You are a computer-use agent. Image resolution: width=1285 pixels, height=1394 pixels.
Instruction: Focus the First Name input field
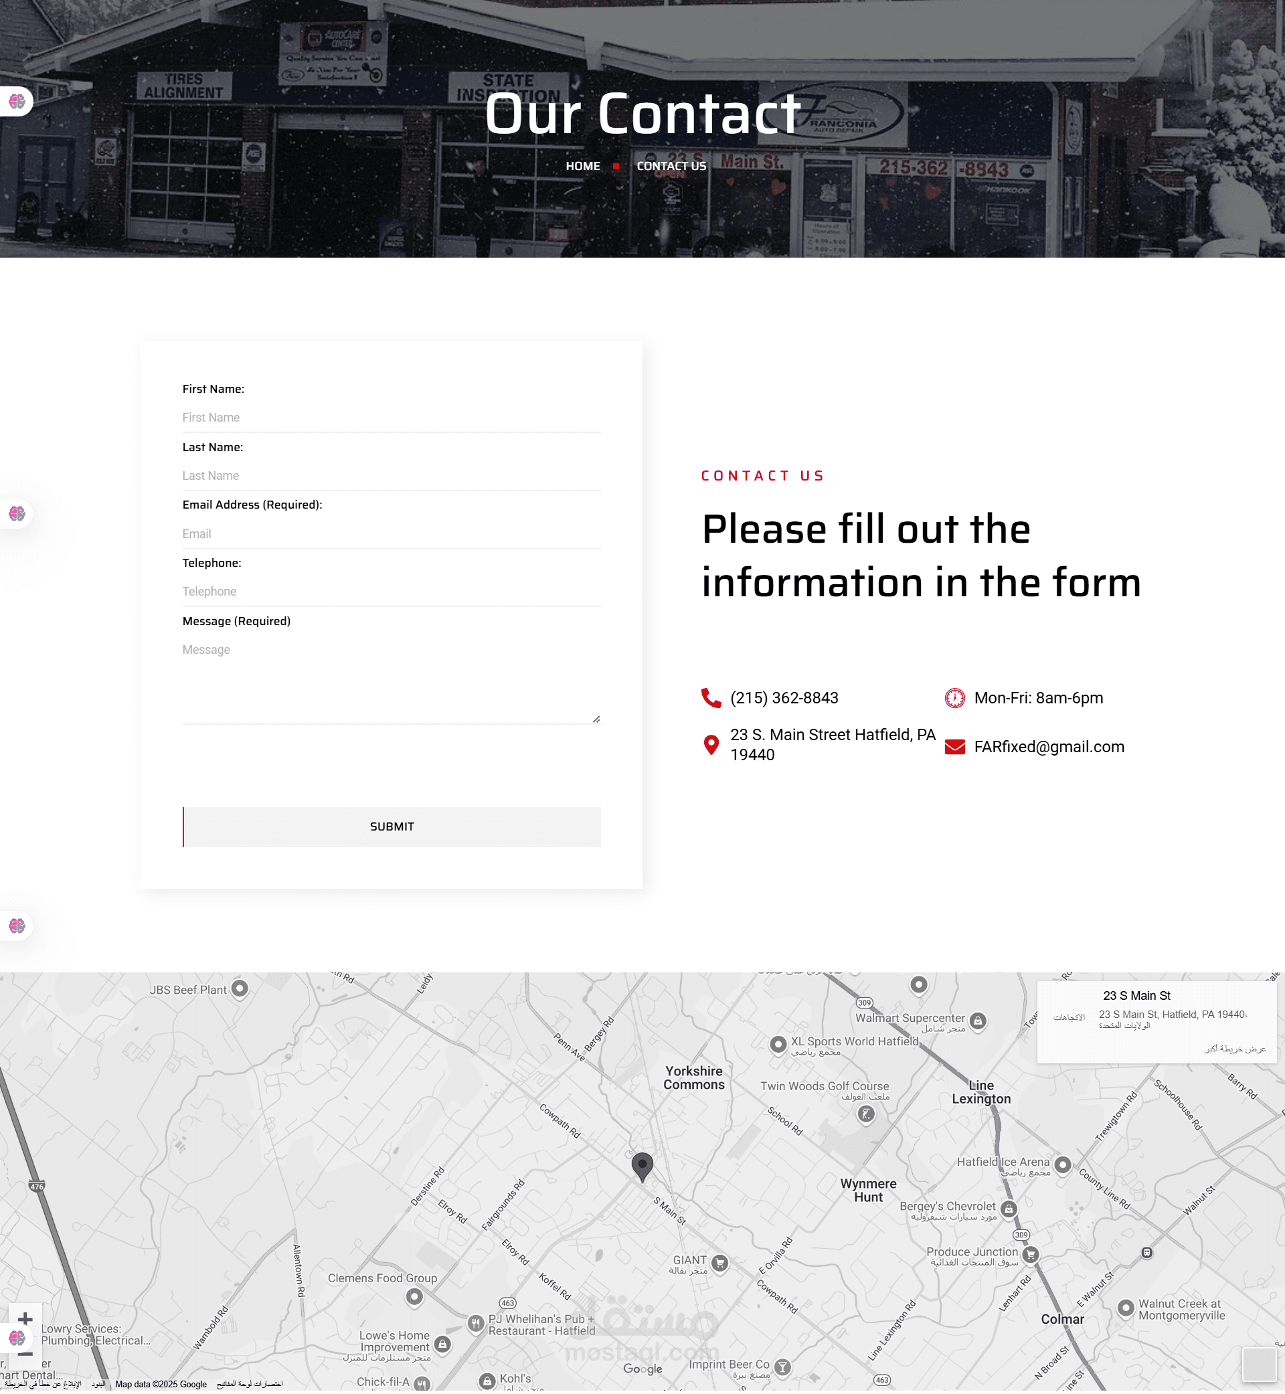click(x=391, y=418)
